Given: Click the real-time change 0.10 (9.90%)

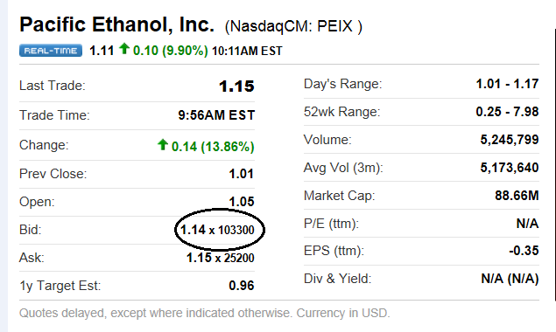Looking at the screenshot, I should pos(171,51).
